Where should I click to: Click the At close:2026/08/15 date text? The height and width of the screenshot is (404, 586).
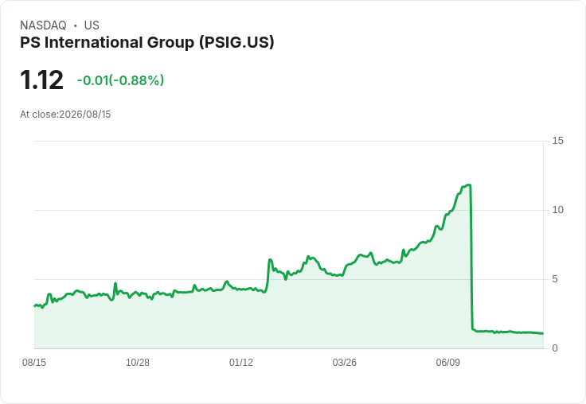[65, 115]
